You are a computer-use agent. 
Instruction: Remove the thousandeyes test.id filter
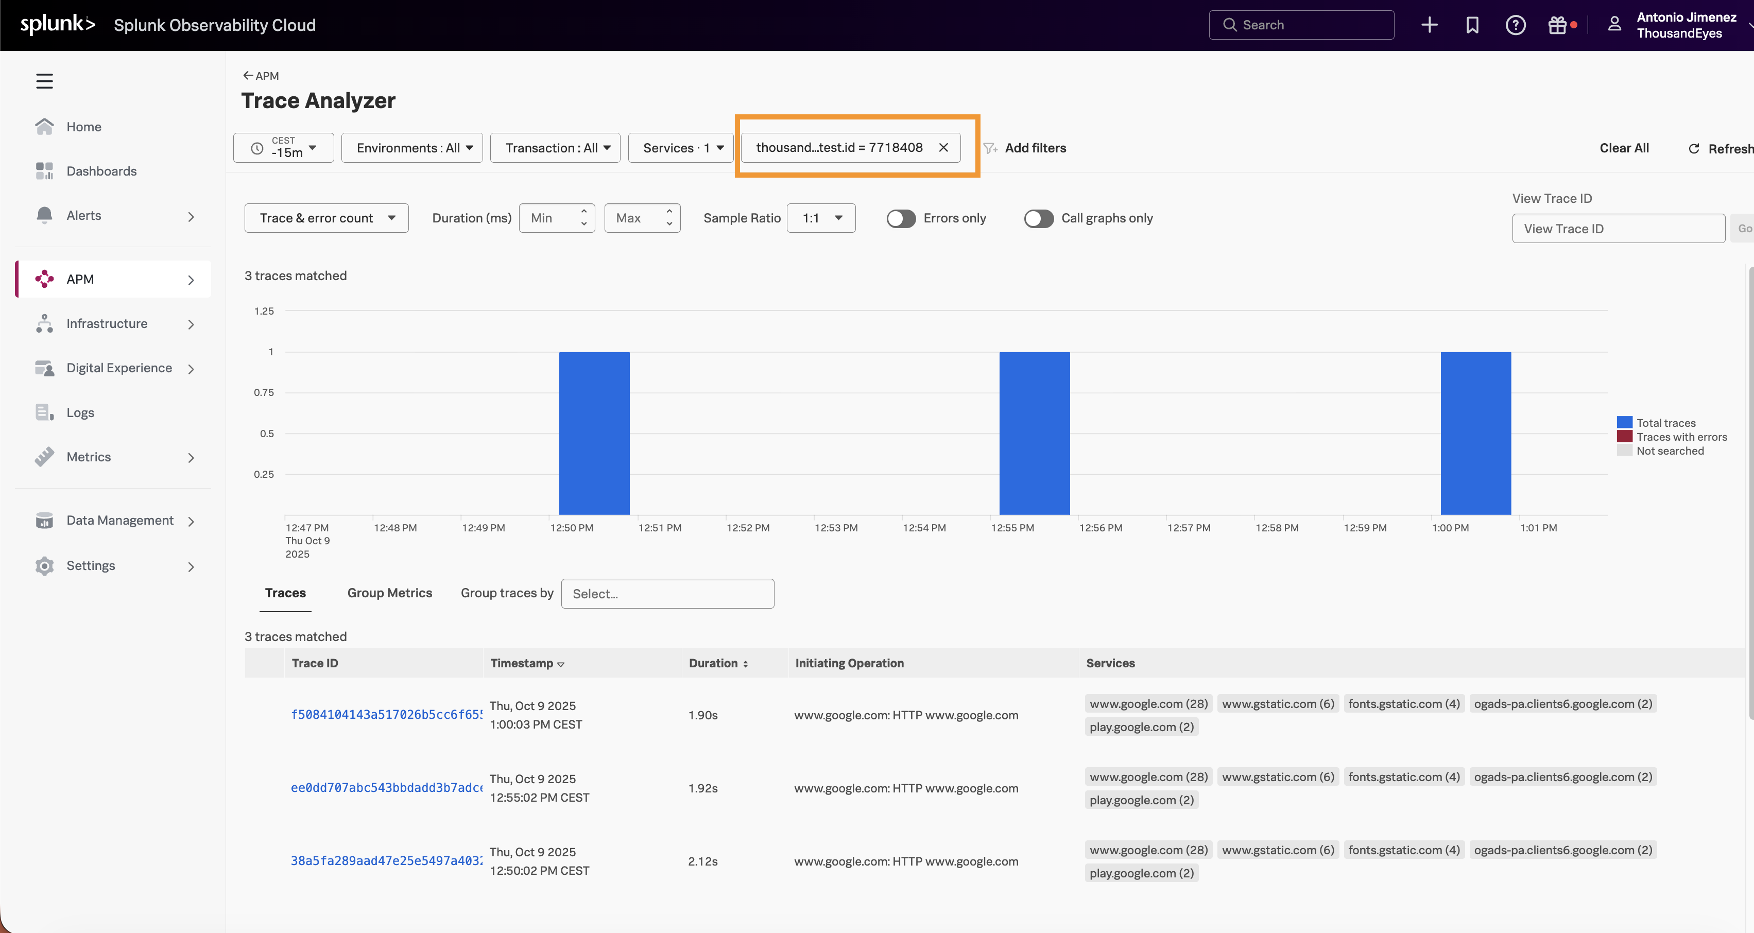943,148
